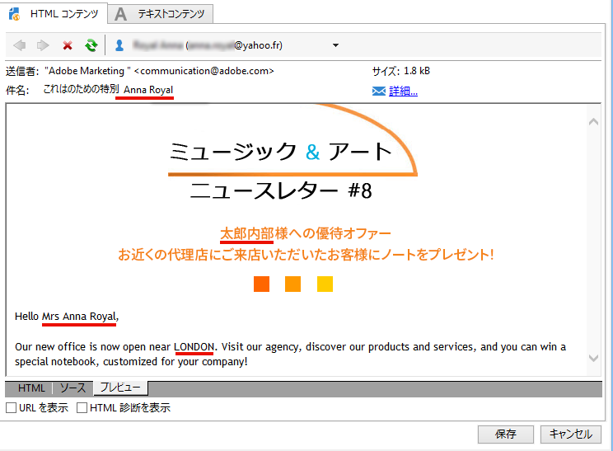613x451 pixels.
Task: Click the dark orange square
Action: (261, 284)
